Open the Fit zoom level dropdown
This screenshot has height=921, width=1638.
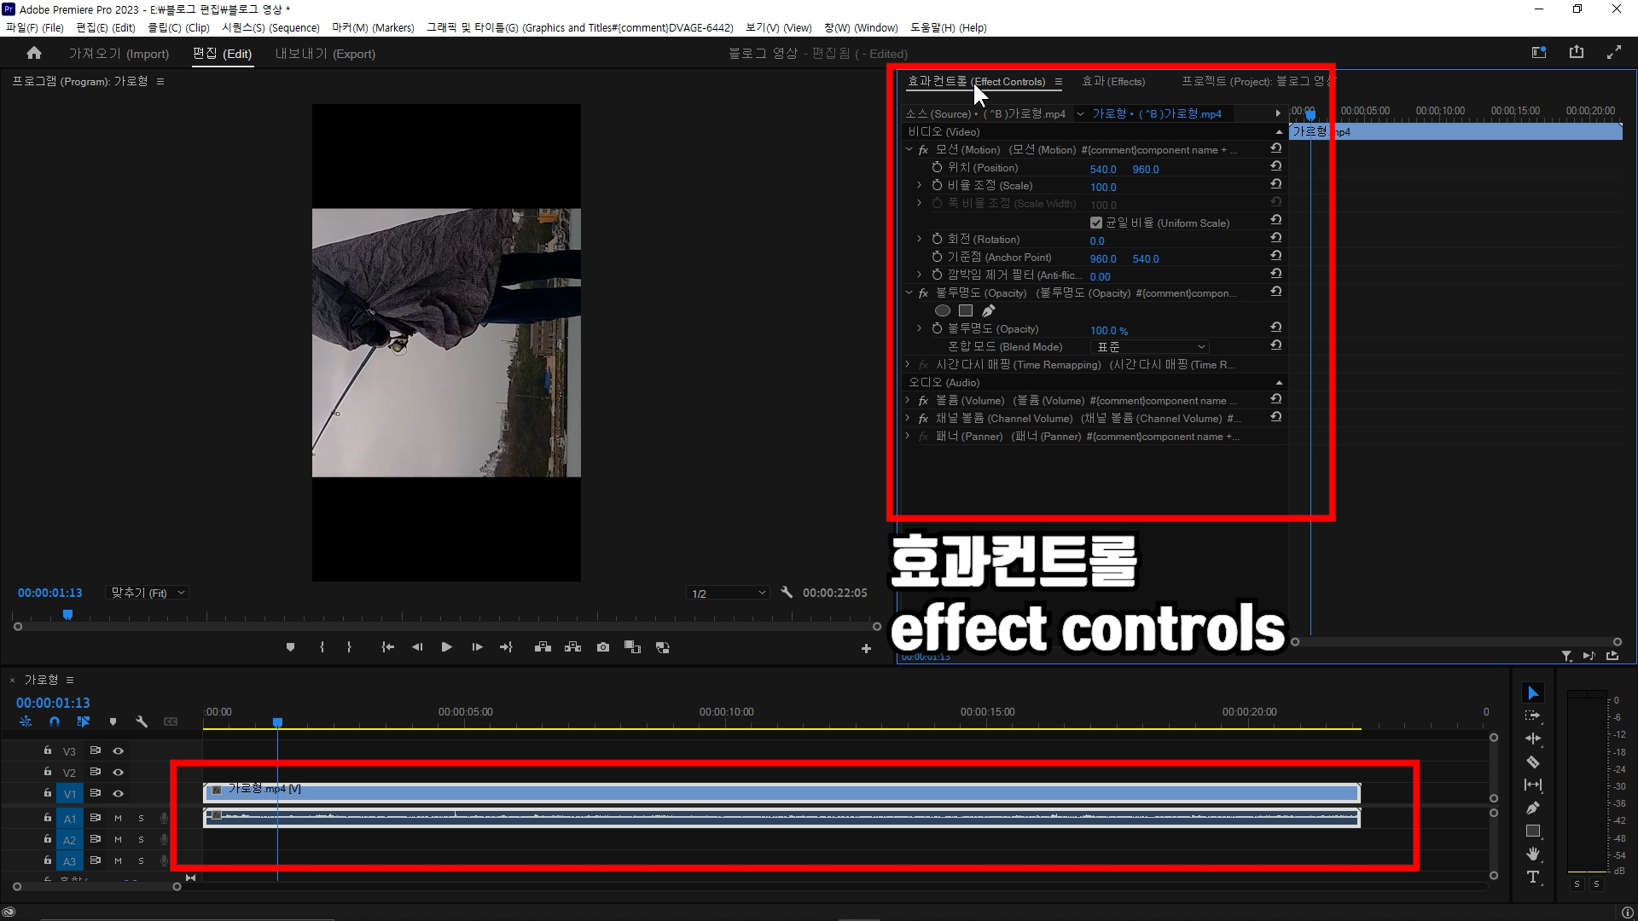148,593
